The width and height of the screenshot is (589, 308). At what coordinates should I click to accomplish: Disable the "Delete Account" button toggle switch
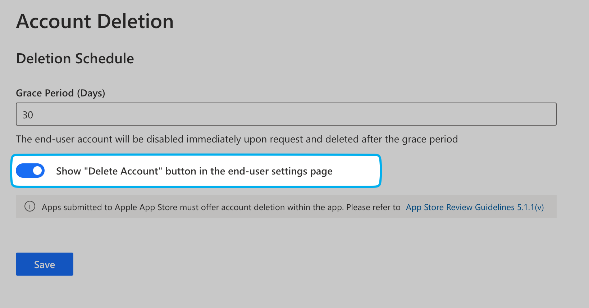(30, 171)
